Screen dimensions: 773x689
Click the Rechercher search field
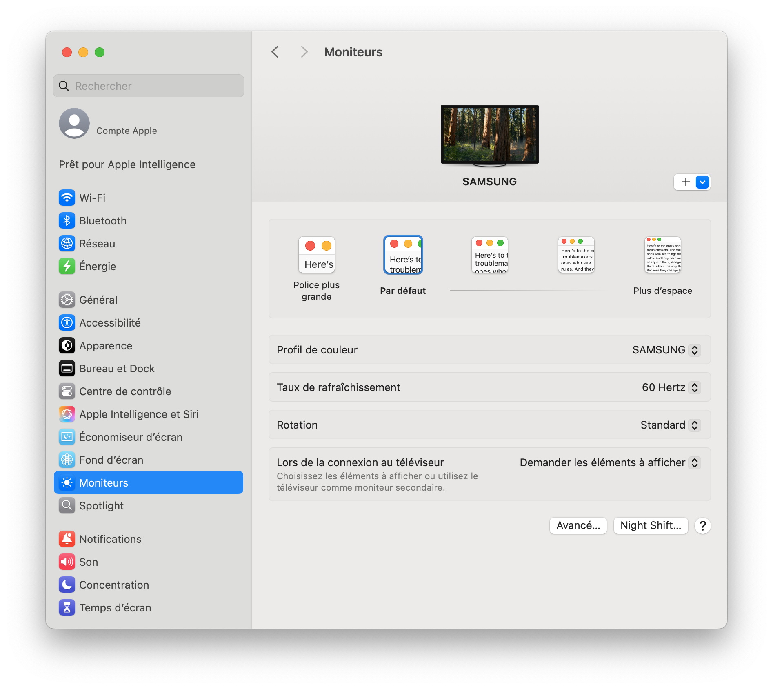tap(149, 86)
